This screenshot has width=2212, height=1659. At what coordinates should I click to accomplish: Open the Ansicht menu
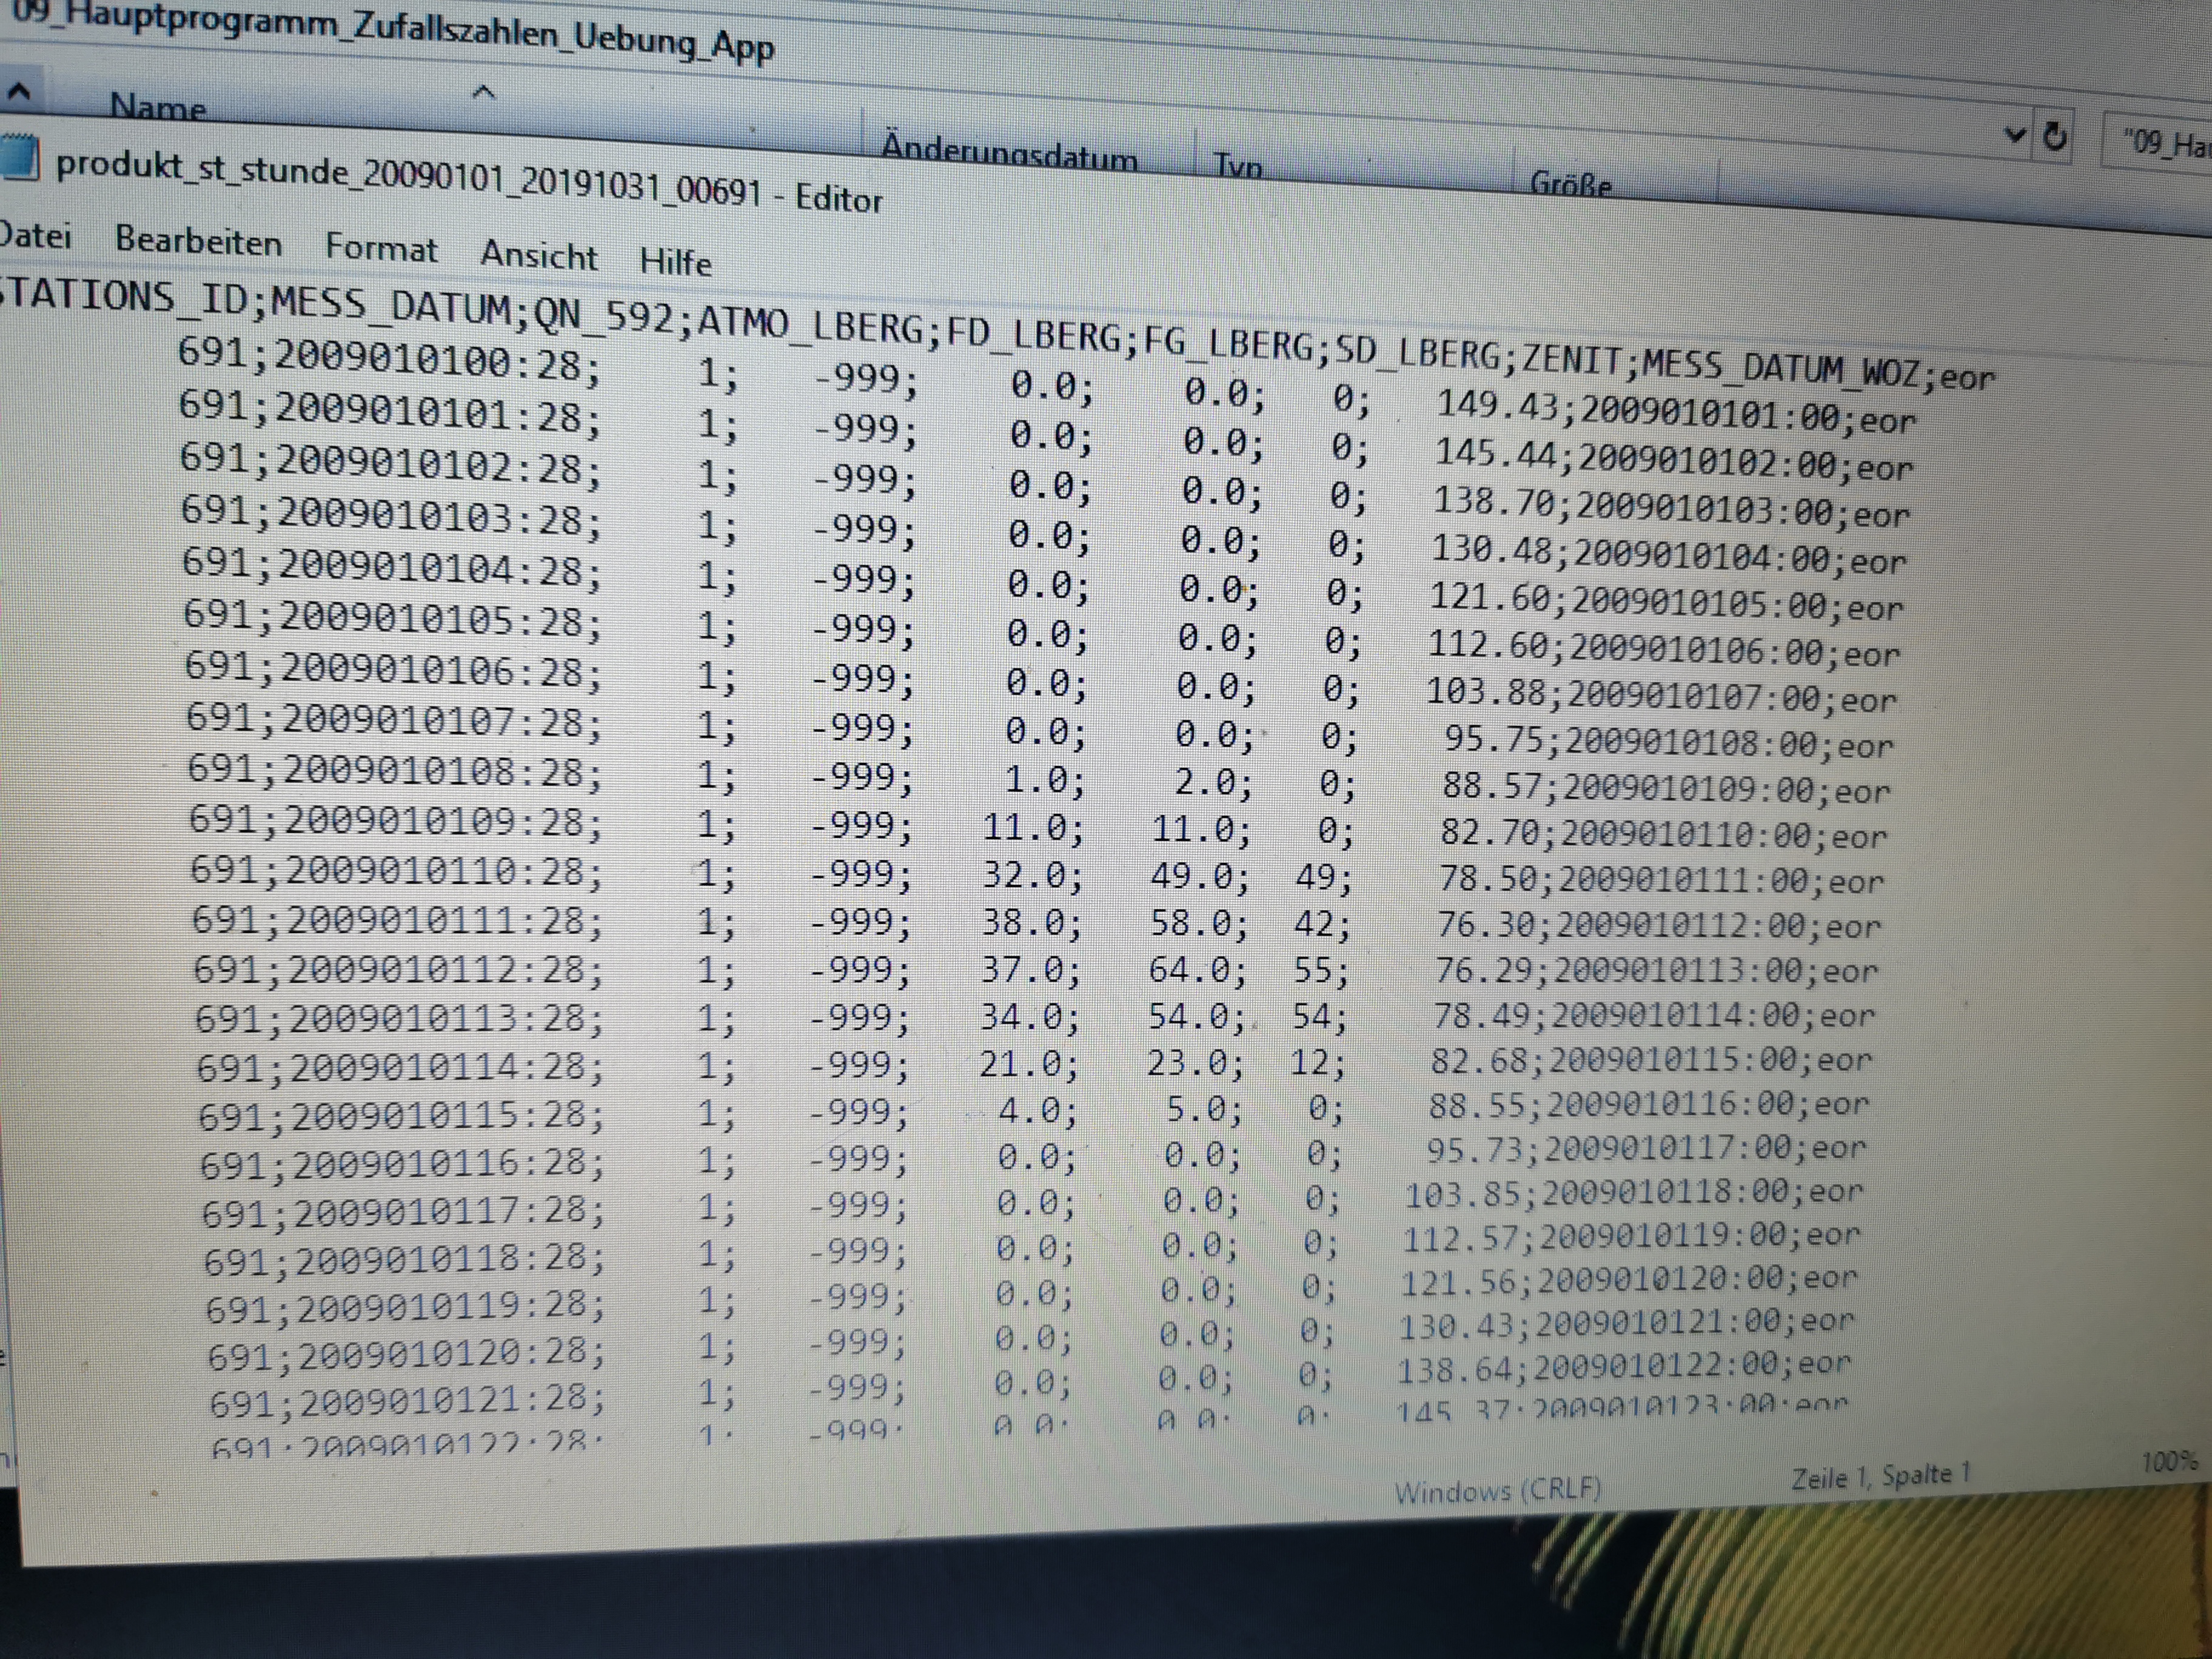click(539, 255)
